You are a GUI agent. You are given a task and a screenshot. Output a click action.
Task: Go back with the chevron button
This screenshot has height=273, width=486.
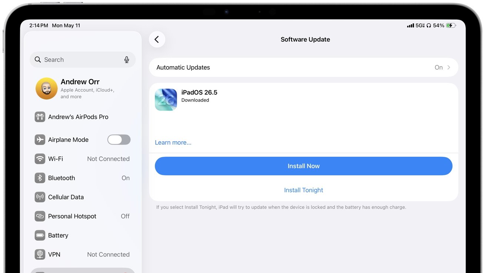(157, 39)
